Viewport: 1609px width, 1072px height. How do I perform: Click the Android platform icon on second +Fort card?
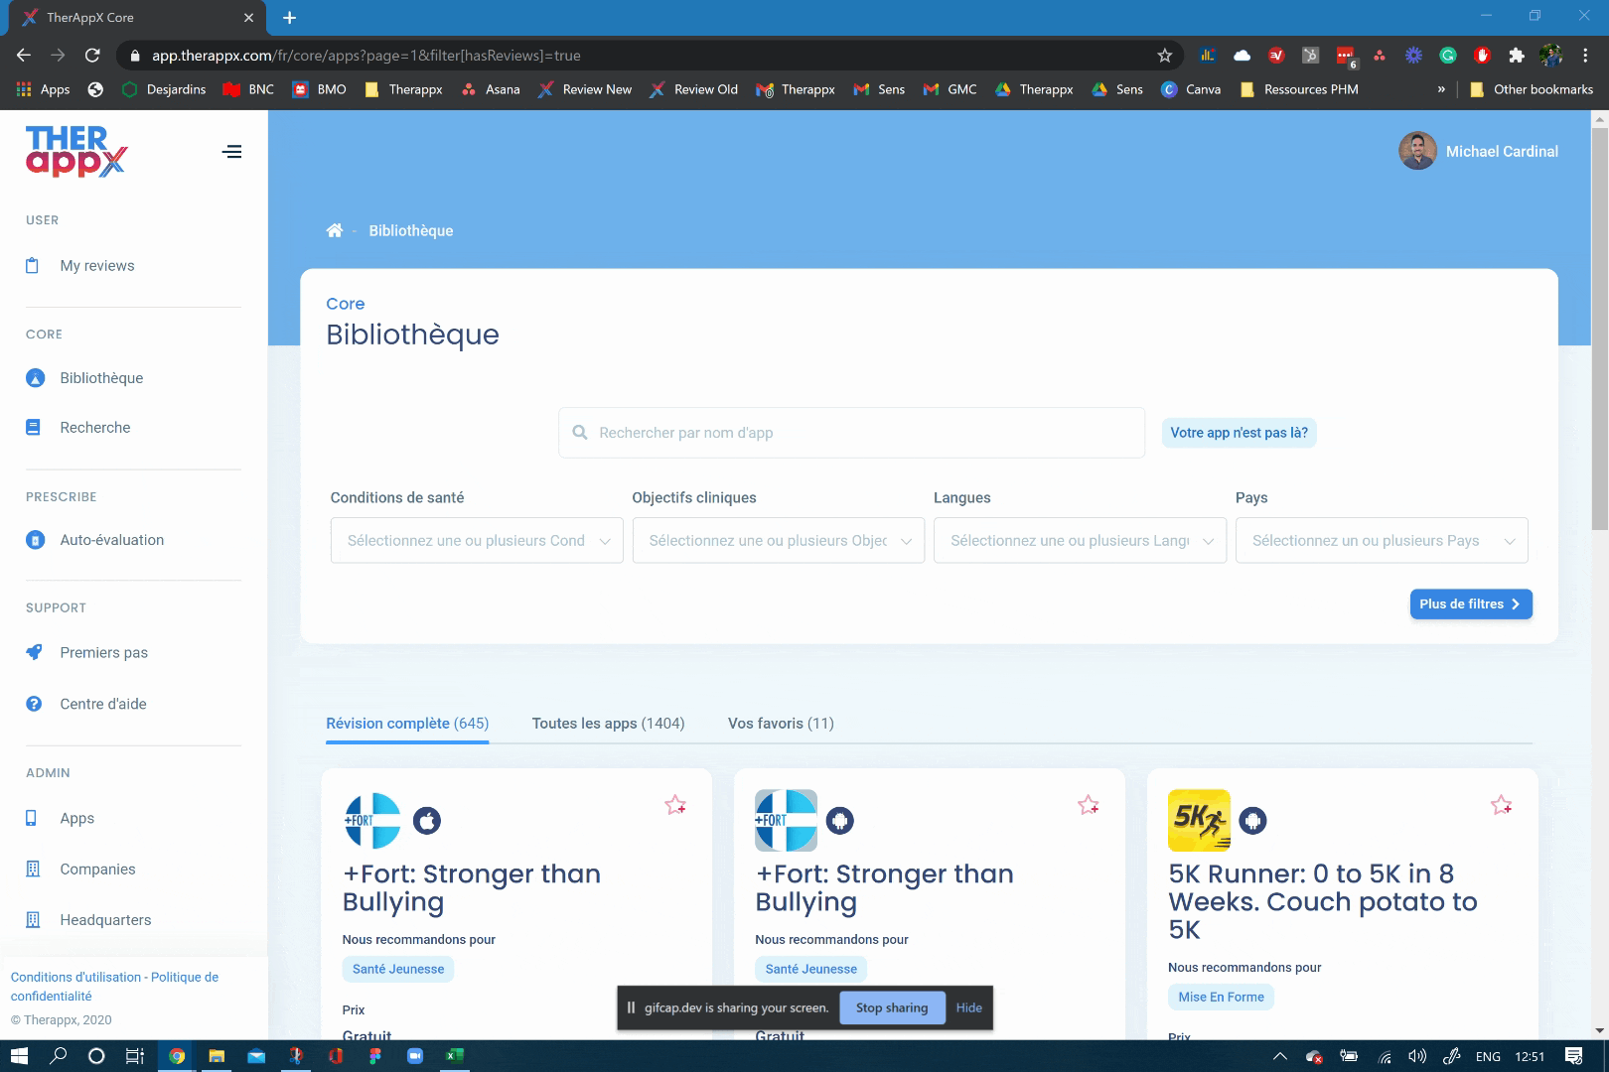coord(840,821)
